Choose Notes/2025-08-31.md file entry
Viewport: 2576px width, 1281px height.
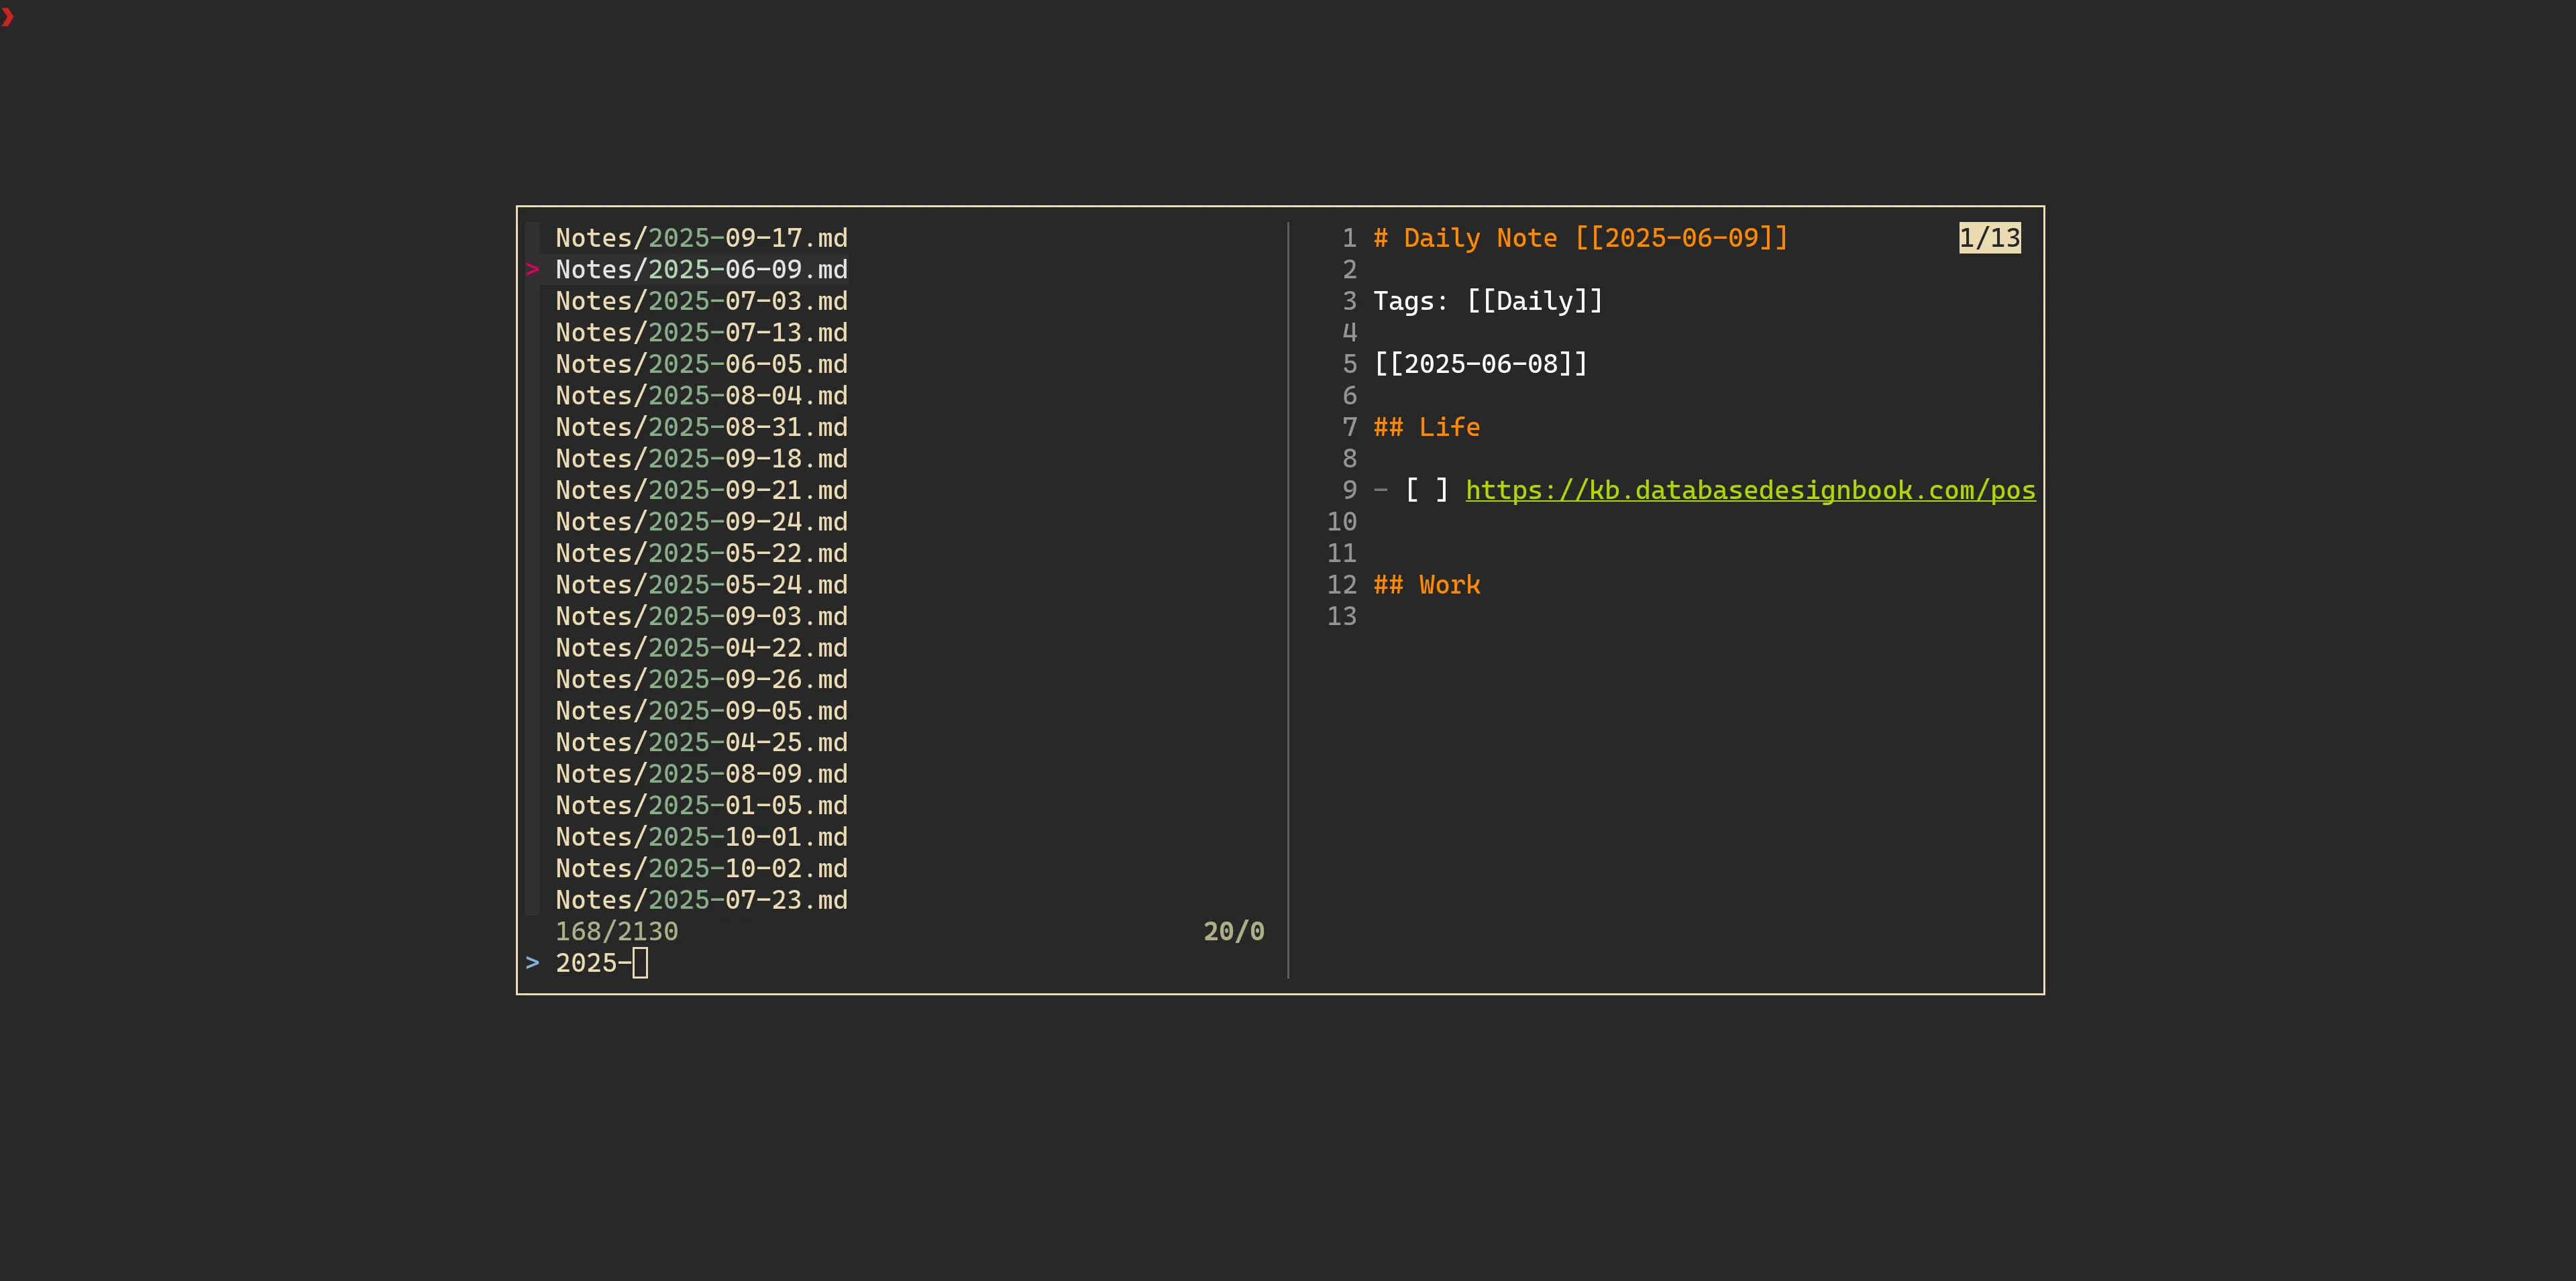pyautogui.click(x=701, y=427)
